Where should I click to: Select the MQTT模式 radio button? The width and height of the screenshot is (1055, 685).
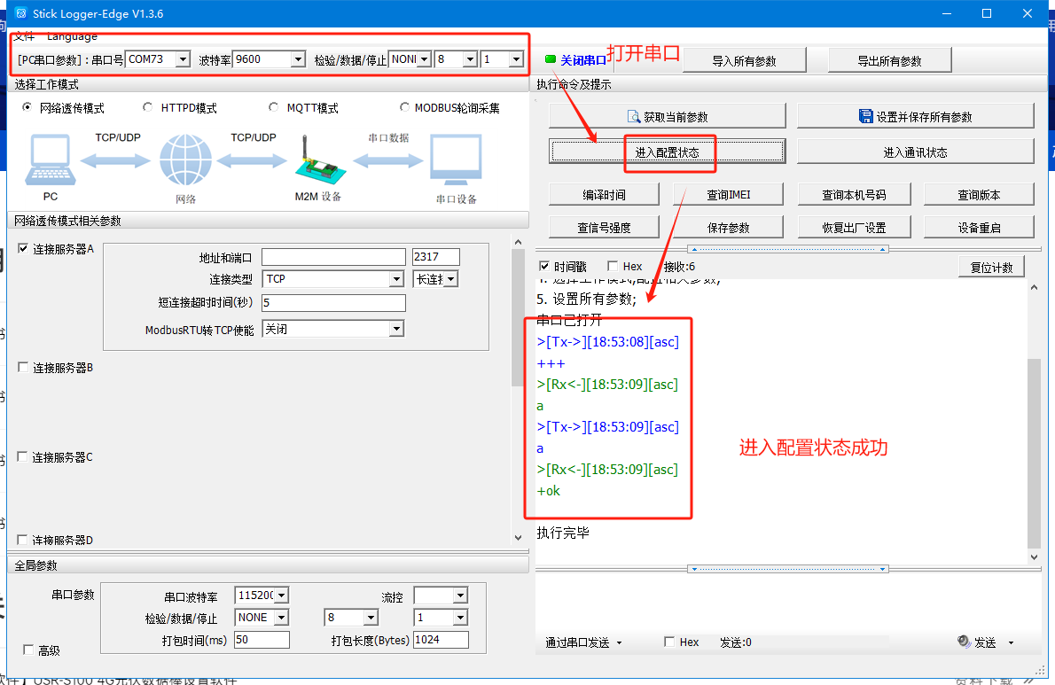274,108
